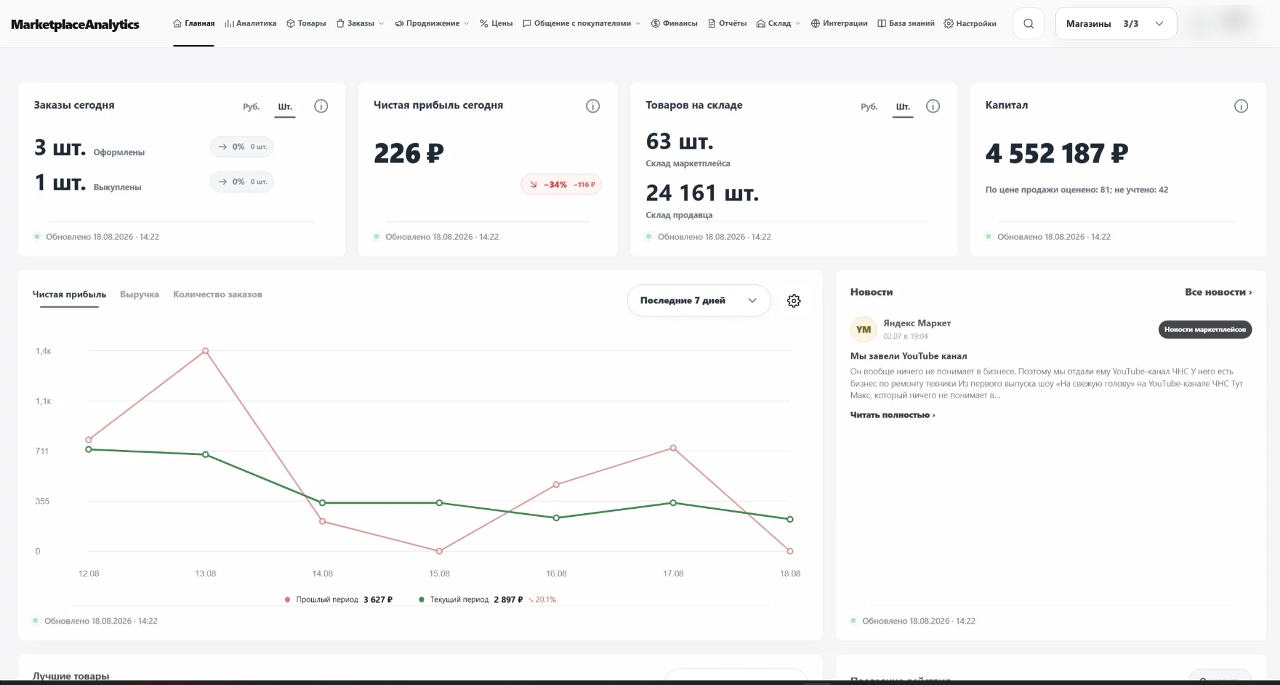
Task: Select the Количество заказов chart tab
Action: click(x=217, y=294)
